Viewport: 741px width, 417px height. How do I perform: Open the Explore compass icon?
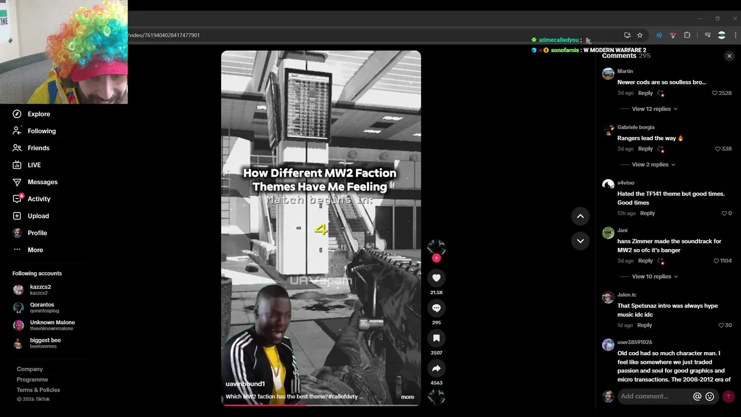(17, 114)
